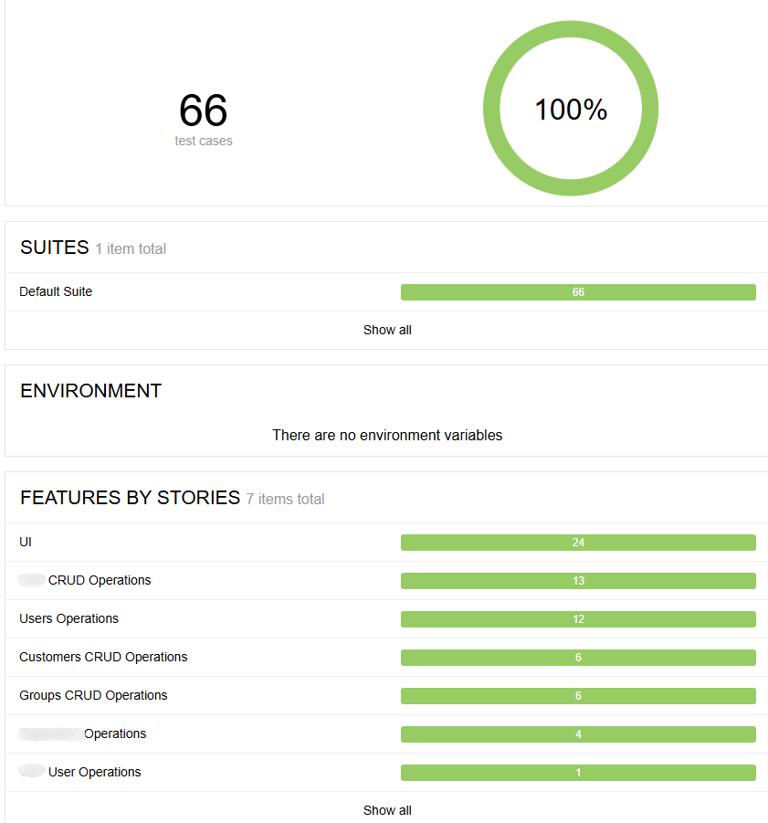The image size is (768, 823).
Task: Click the ENVIRONMENT section heading
Action: coord(90,391)
